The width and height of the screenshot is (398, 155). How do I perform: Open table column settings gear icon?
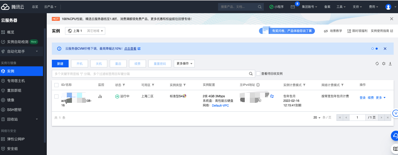click(384, 64)
